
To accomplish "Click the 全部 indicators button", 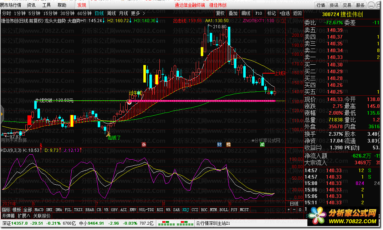I will [x=27, y=210].
